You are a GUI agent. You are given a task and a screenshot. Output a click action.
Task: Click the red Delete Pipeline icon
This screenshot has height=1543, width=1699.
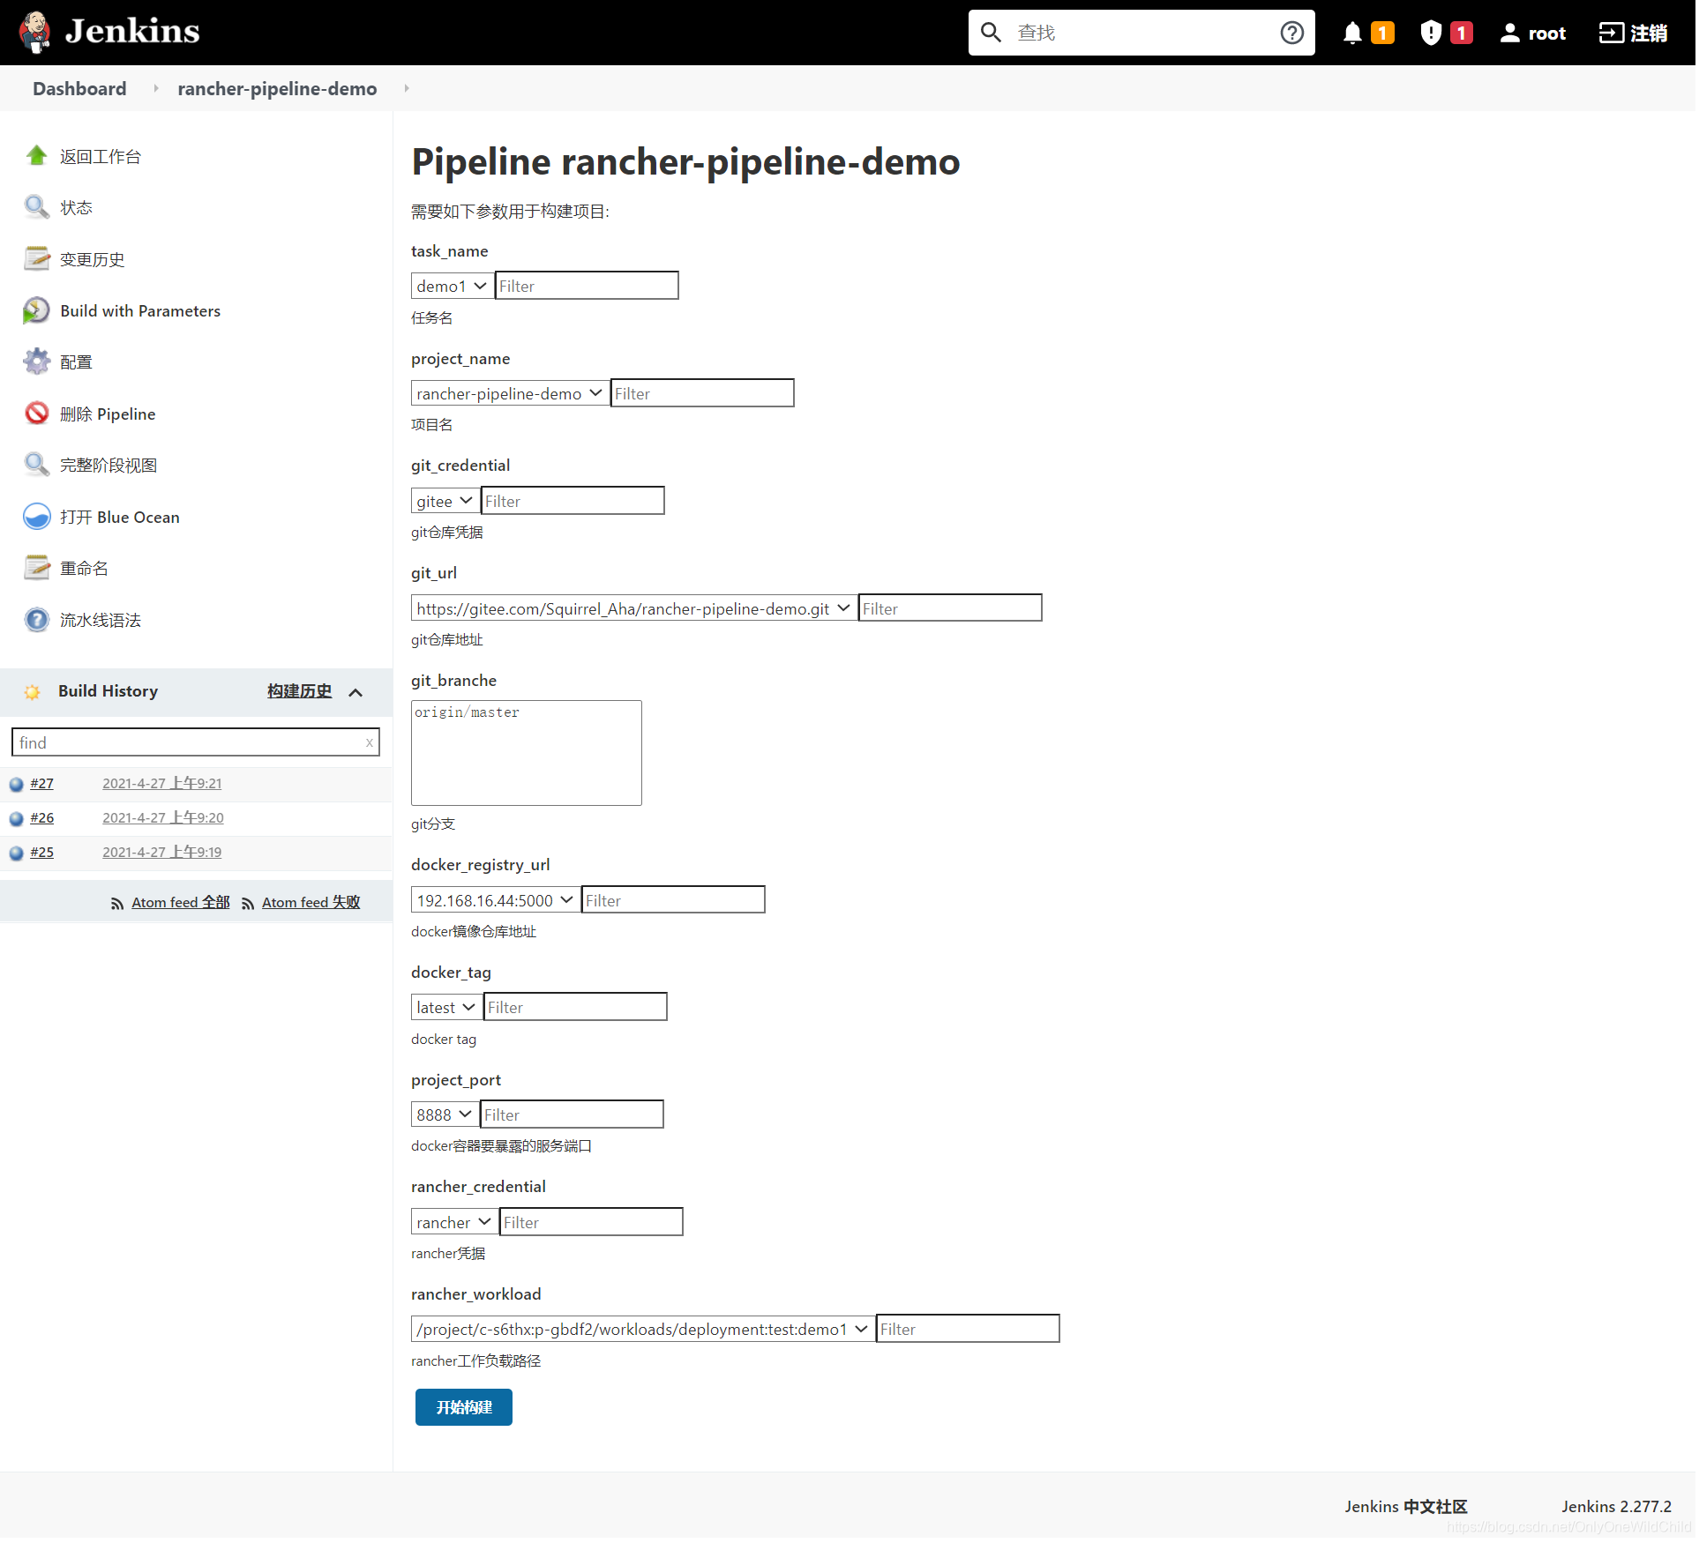coord(36,414)
